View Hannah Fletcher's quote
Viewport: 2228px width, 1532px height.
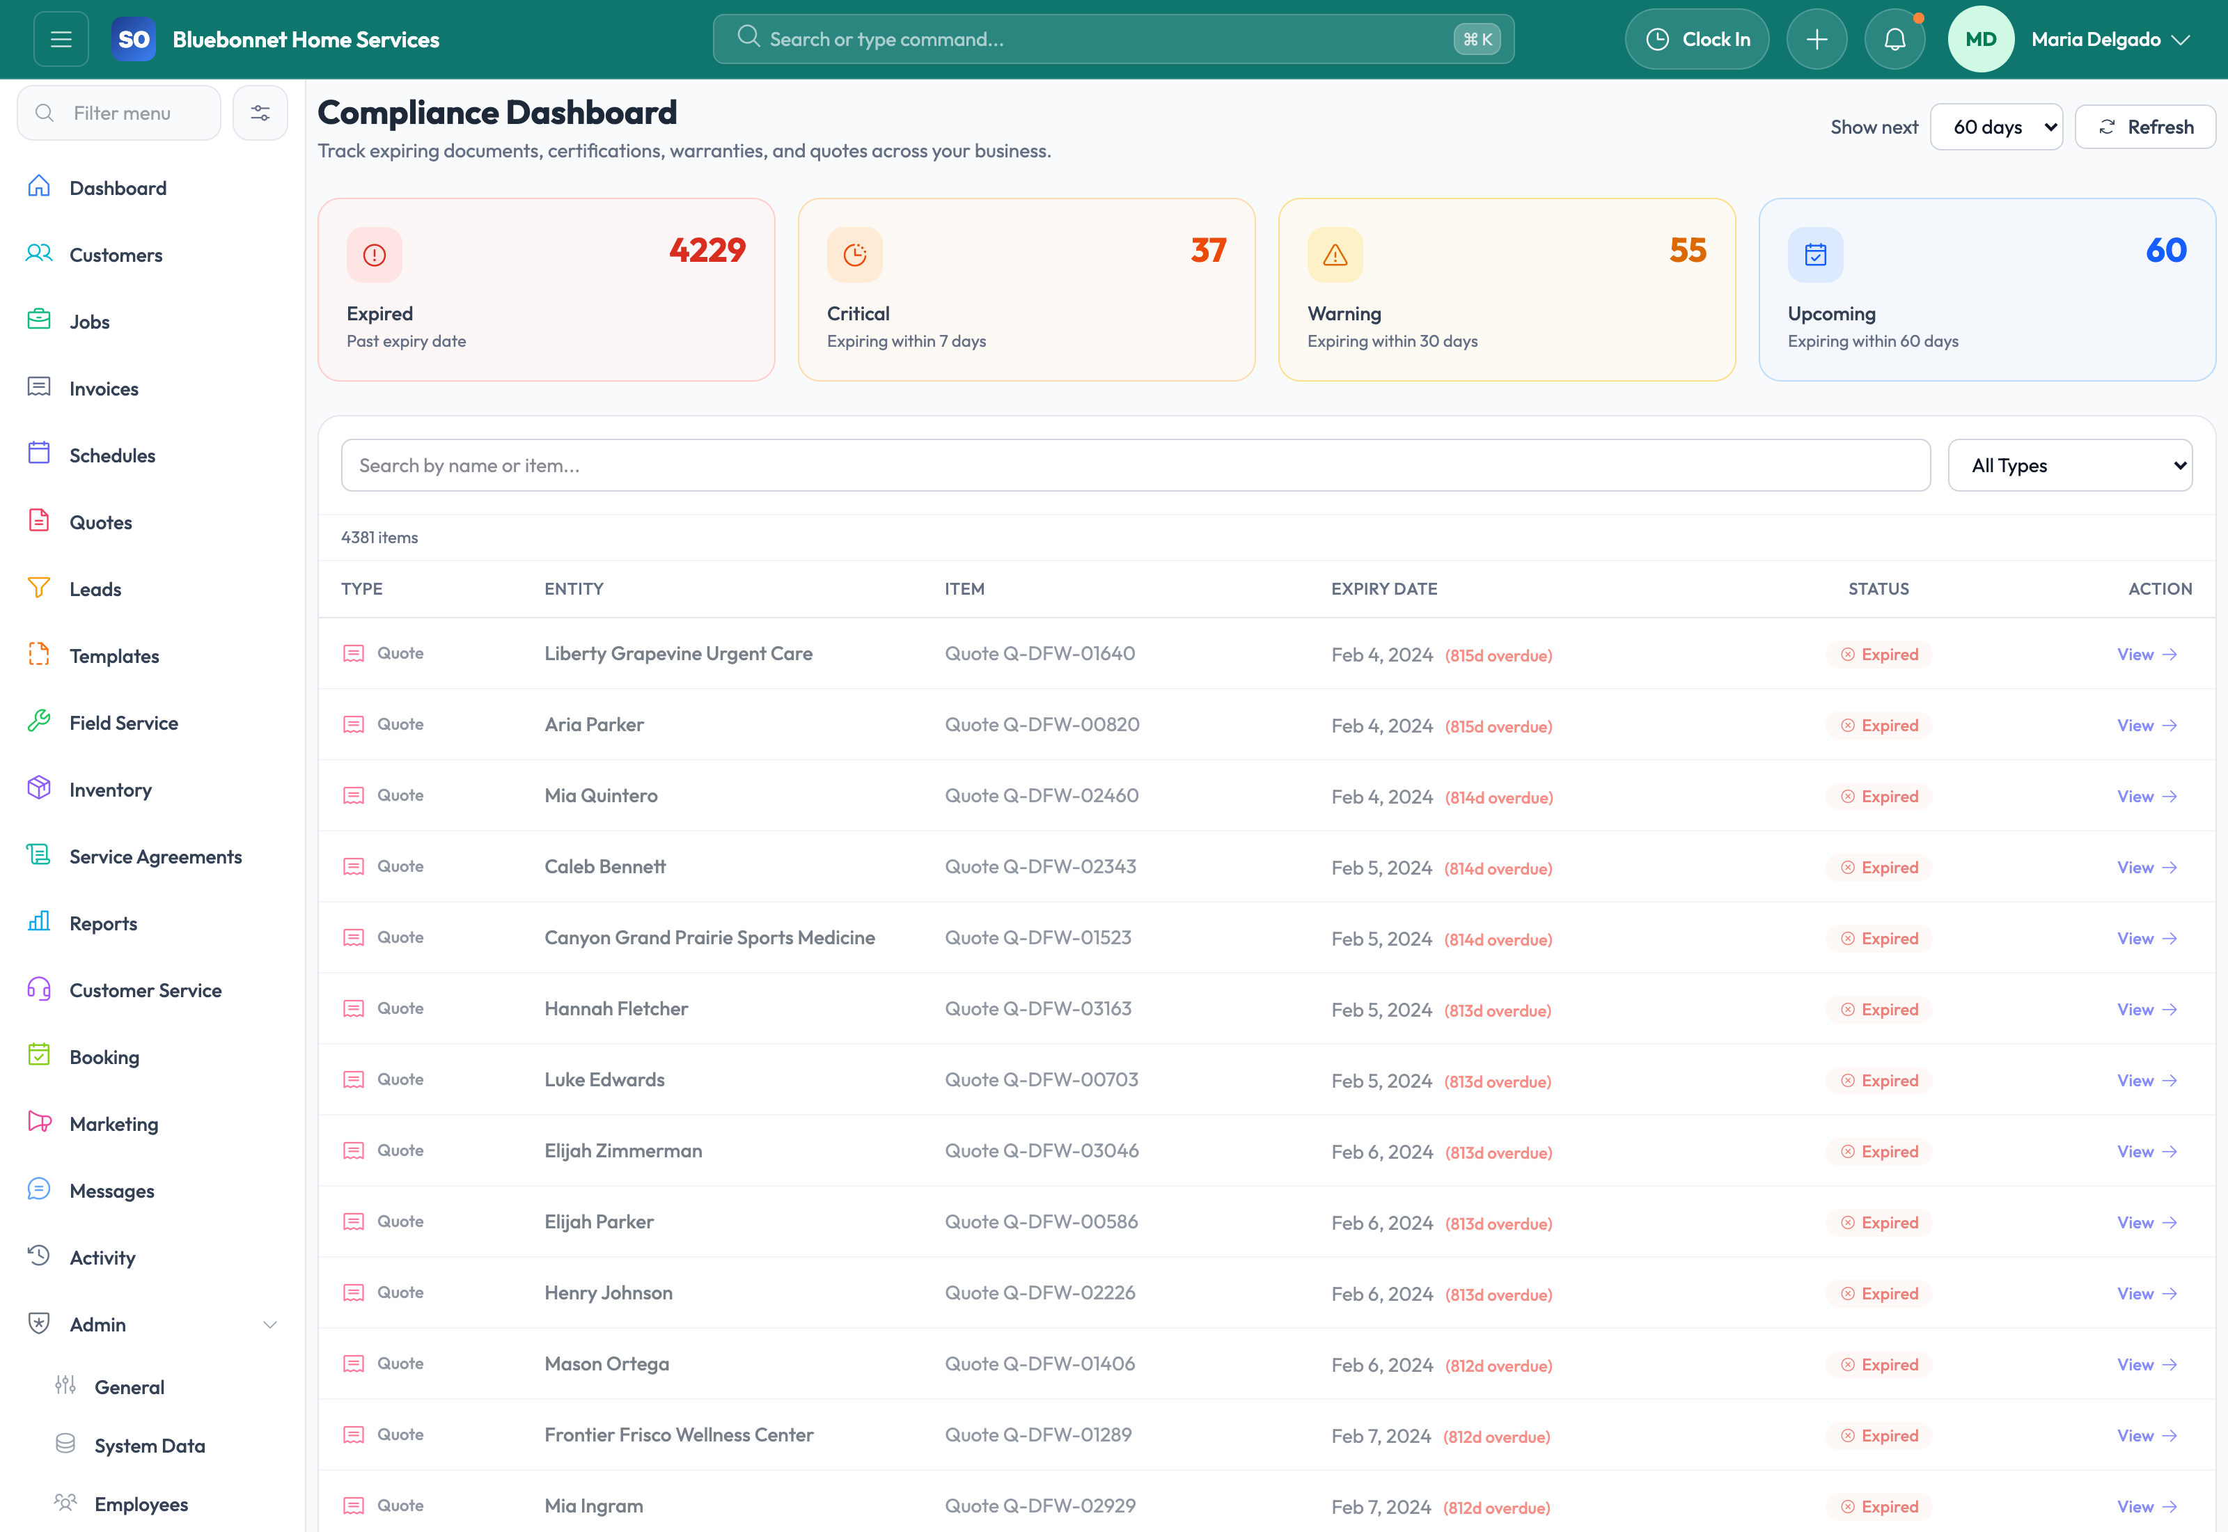pyautogui.click(x=2147, y=1010)
